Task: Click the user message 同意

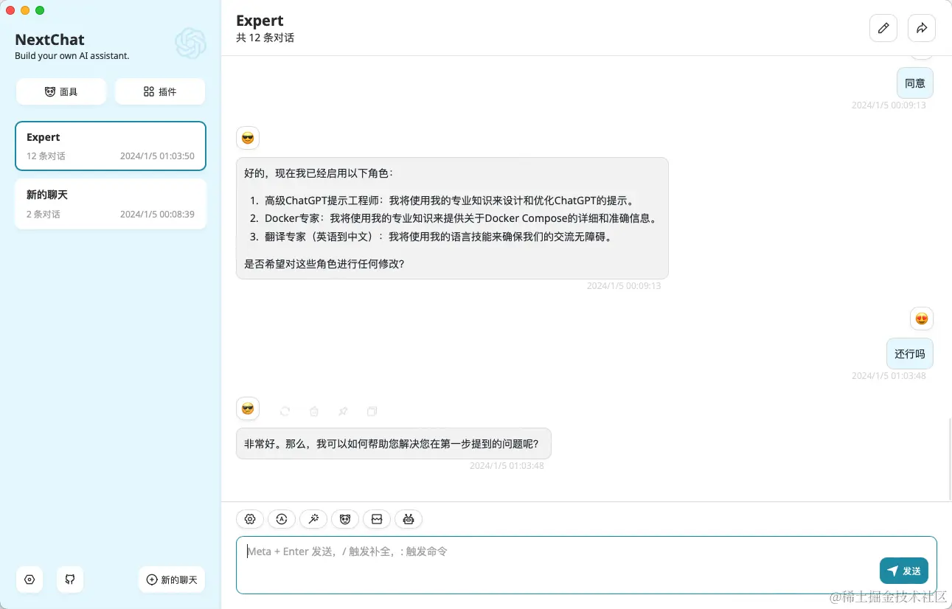Action: 915,83
